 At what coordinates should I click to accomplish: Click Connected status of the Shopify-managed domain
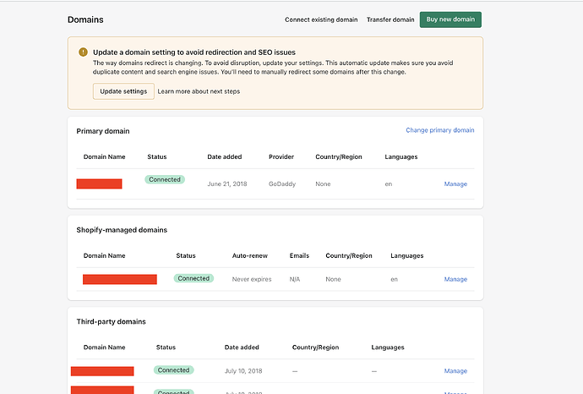tap(193, 278)
